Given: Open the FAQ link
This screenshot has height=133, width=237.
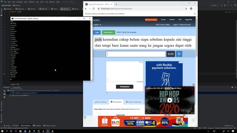Looking at the screenshot, I should click(x=180, y=20).
